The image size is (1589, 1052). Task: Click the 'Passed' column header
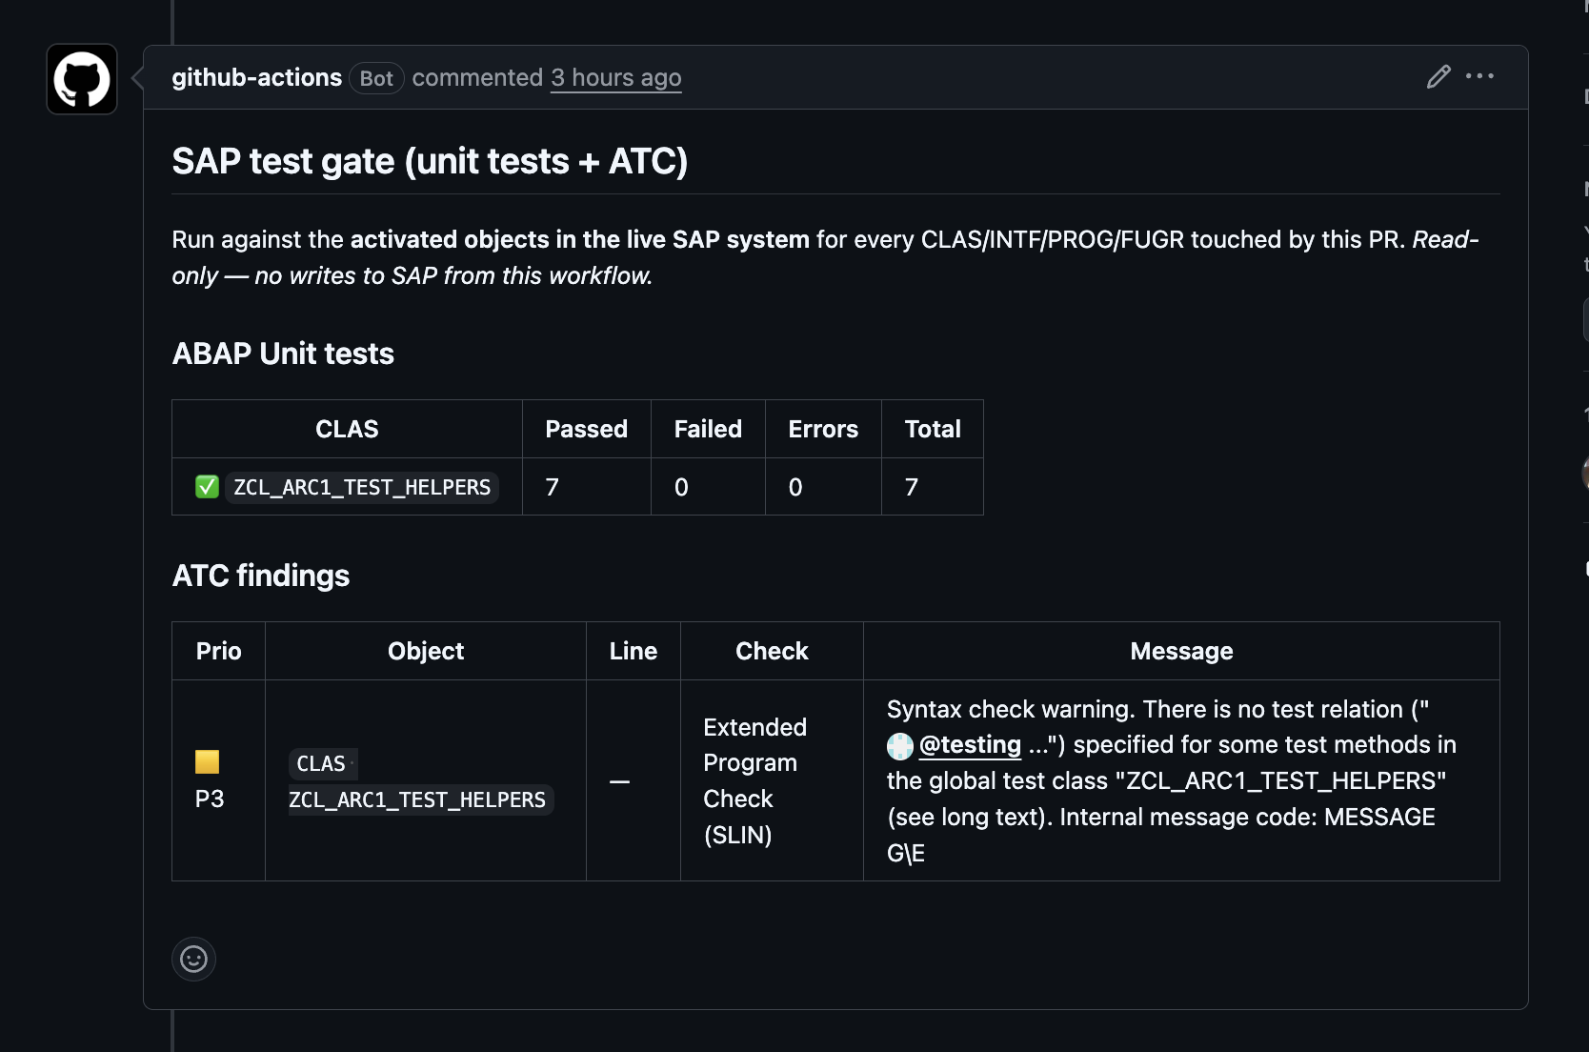[x=586, y=429]
